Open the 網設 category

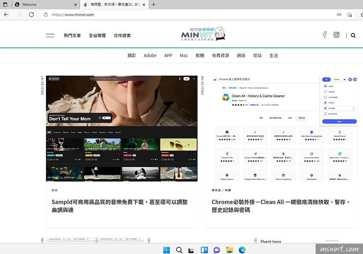pyautogui.click(x=241, y=55)
